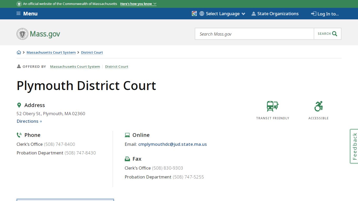The width and height of the screenshot is (358, 201).
Task: Open Offered By District Court link
Action: click(117, 66)
